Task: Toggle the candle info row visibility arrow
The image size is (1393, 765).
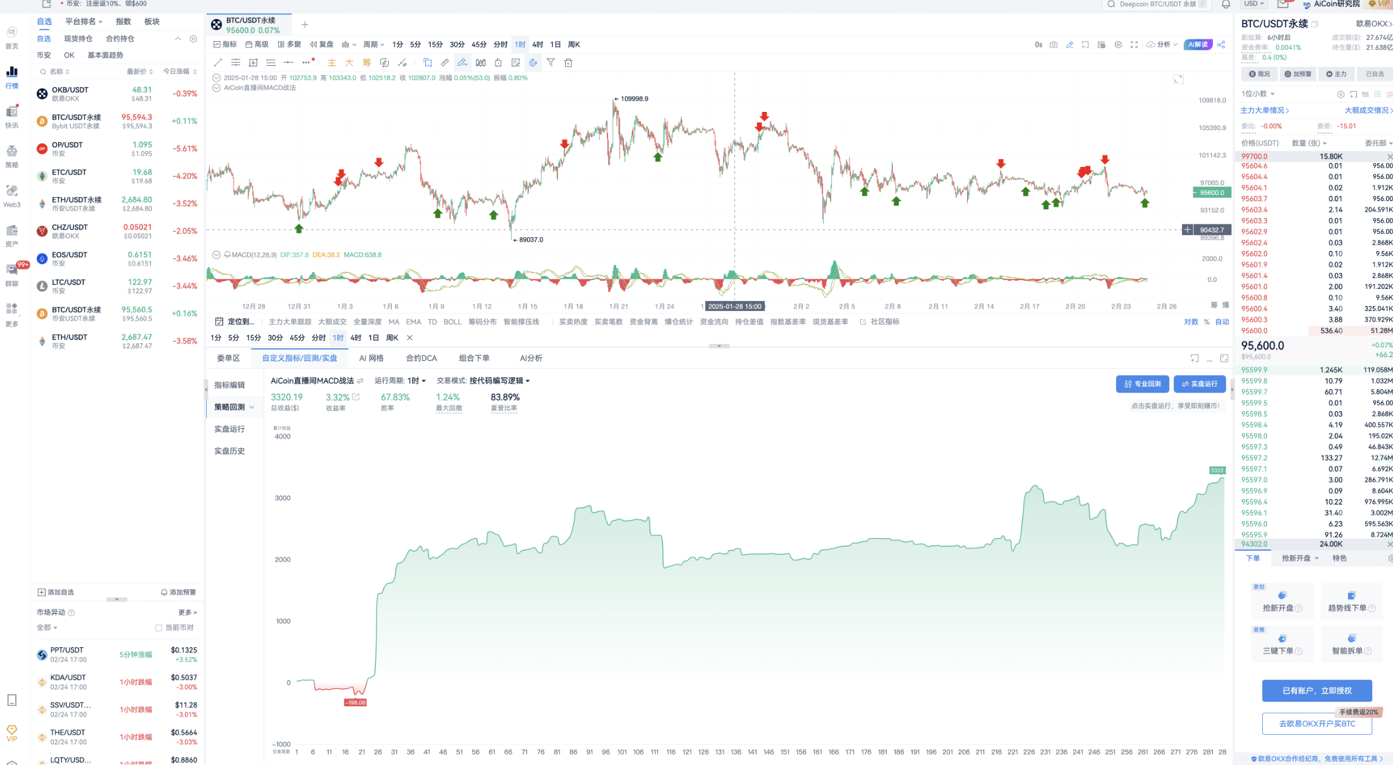Action: click(x=217, y=78)
